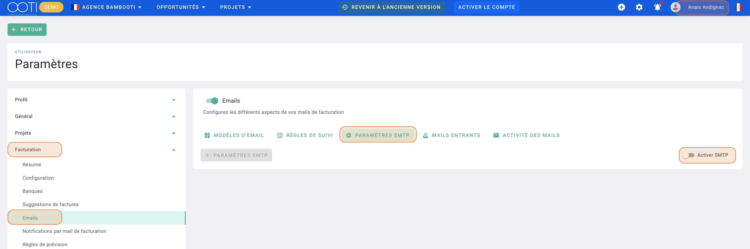Screen dimensions: 750x249
Task: Switch to Activité des mails tab
Action: (x=526, y=135)
